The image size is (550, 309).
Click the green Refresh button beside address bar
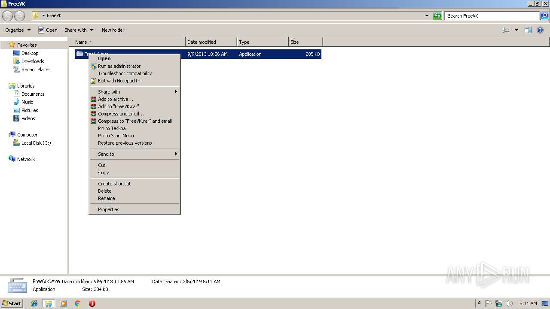437,16
